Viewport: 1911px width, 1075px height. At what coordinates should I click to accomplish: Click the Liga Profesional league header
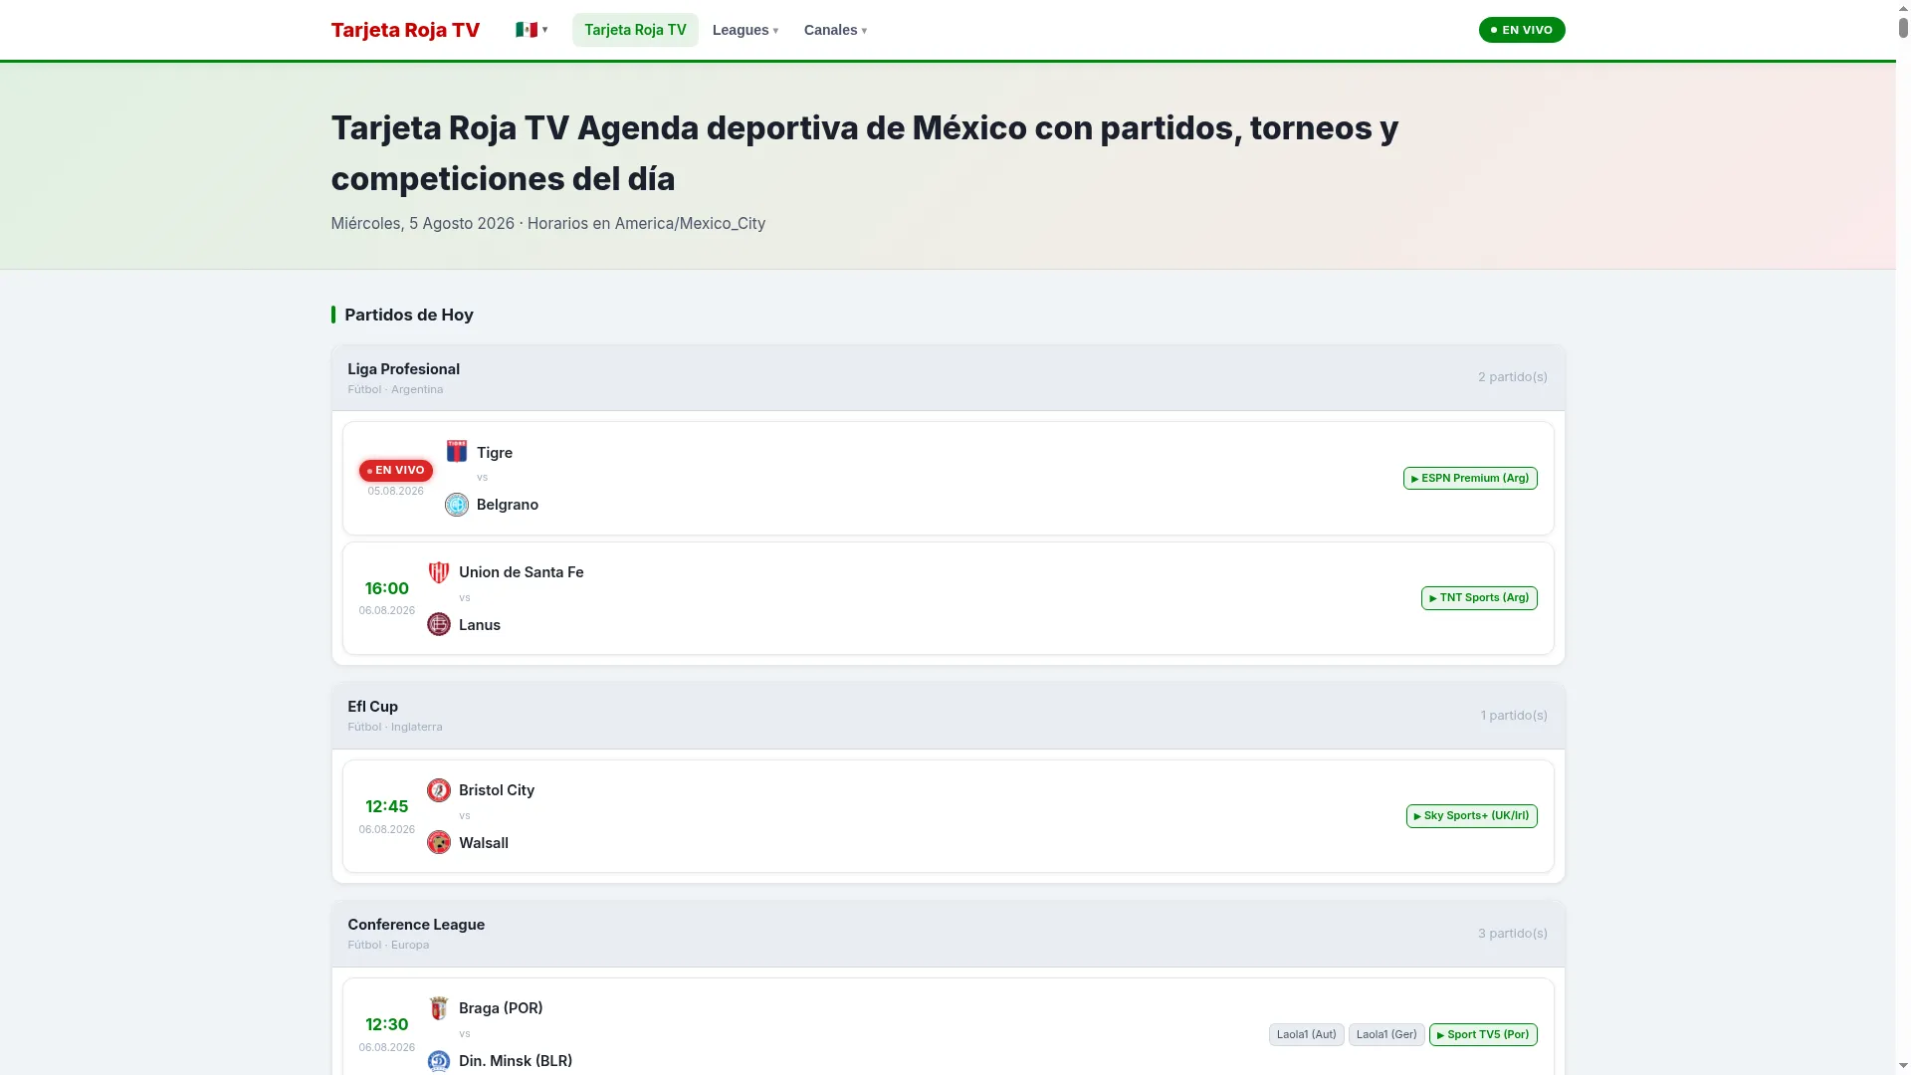click(x=949, y=378)
